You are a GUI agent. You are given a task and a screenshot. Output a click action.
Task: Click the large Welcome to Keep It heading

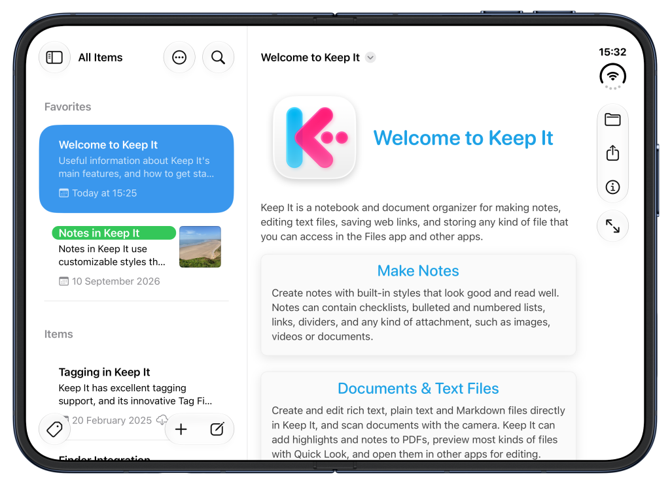click(x=463, y=138)
